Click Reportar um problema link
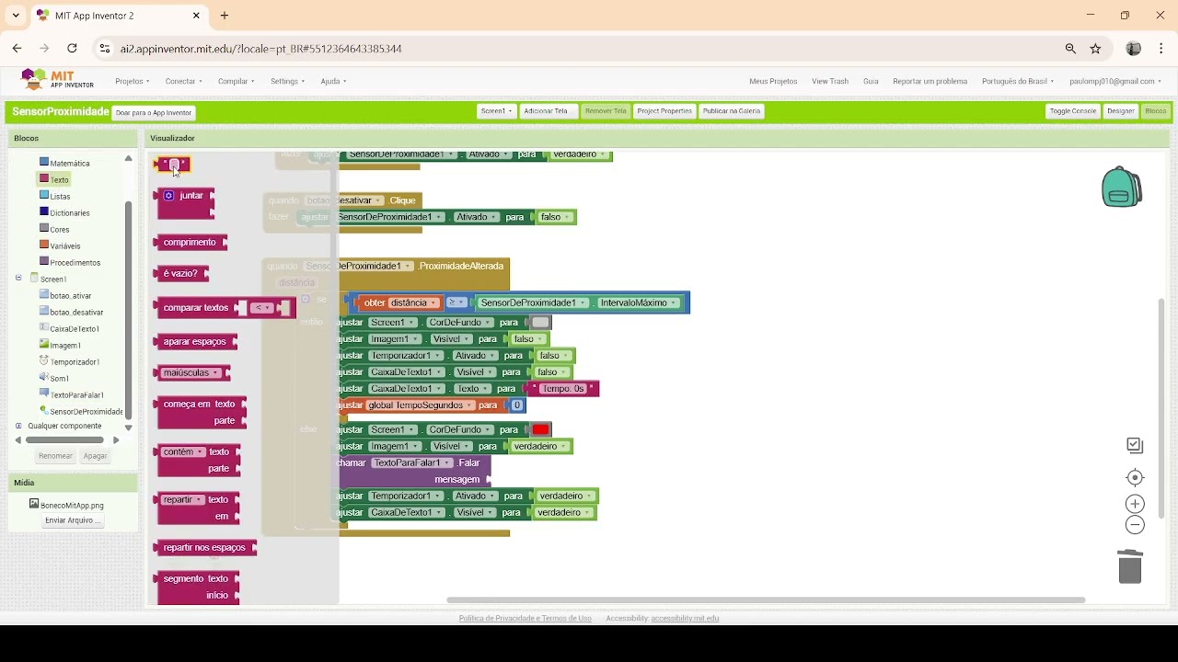Image resolution: width=1178 pixels, height=662 pixels. click(x=930, y=81)
